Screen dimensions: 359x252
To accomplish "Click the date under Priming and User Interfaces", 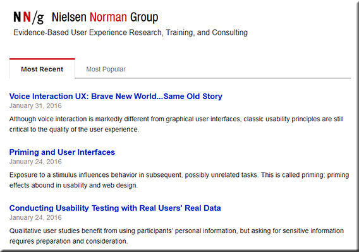I will coord(35,162).
